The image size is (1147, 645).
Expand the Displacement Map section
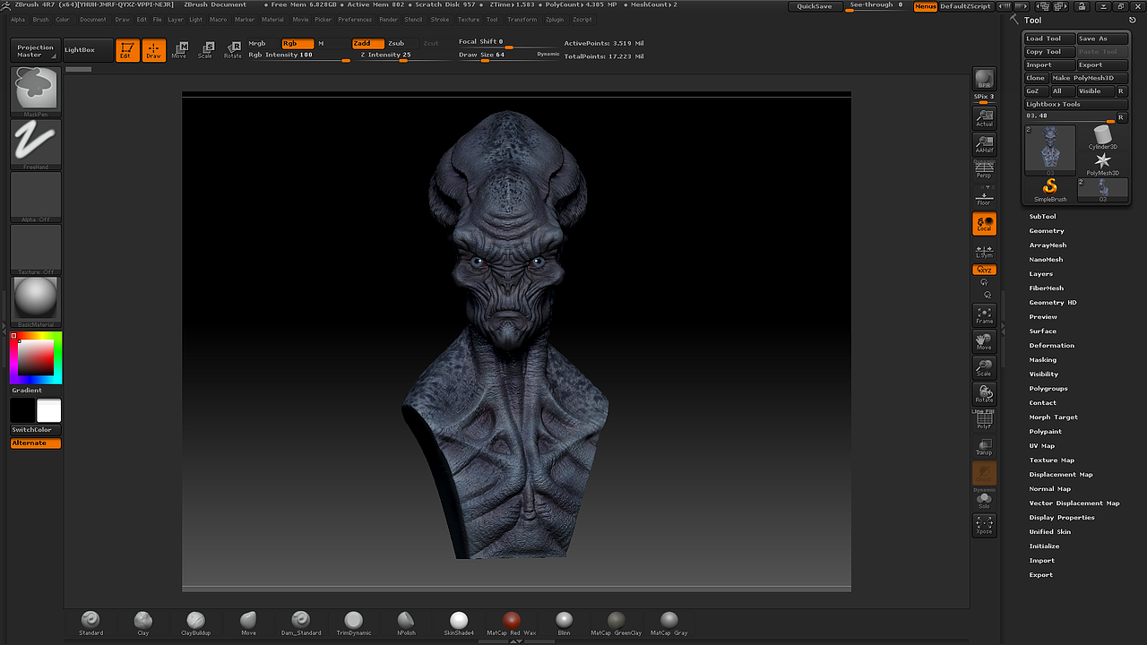(x=1061, y=475)
